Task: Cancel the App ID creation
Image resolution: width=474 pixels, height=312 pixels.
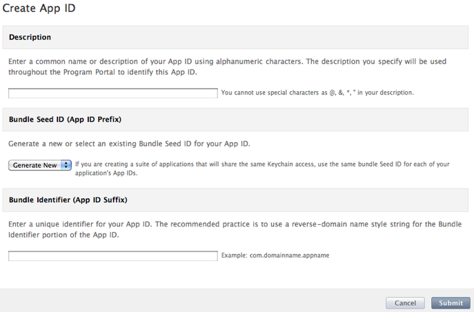Action: [x=405, y=303]
